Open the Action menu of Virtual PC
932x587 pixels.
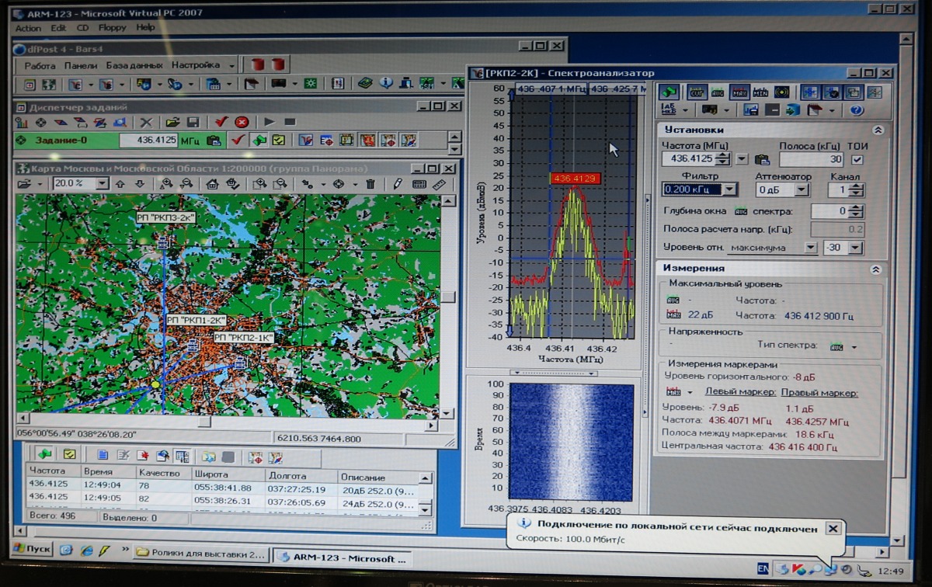pos(28,28)
